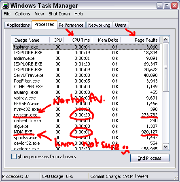Select the vptray.exe process

point(87,98)
